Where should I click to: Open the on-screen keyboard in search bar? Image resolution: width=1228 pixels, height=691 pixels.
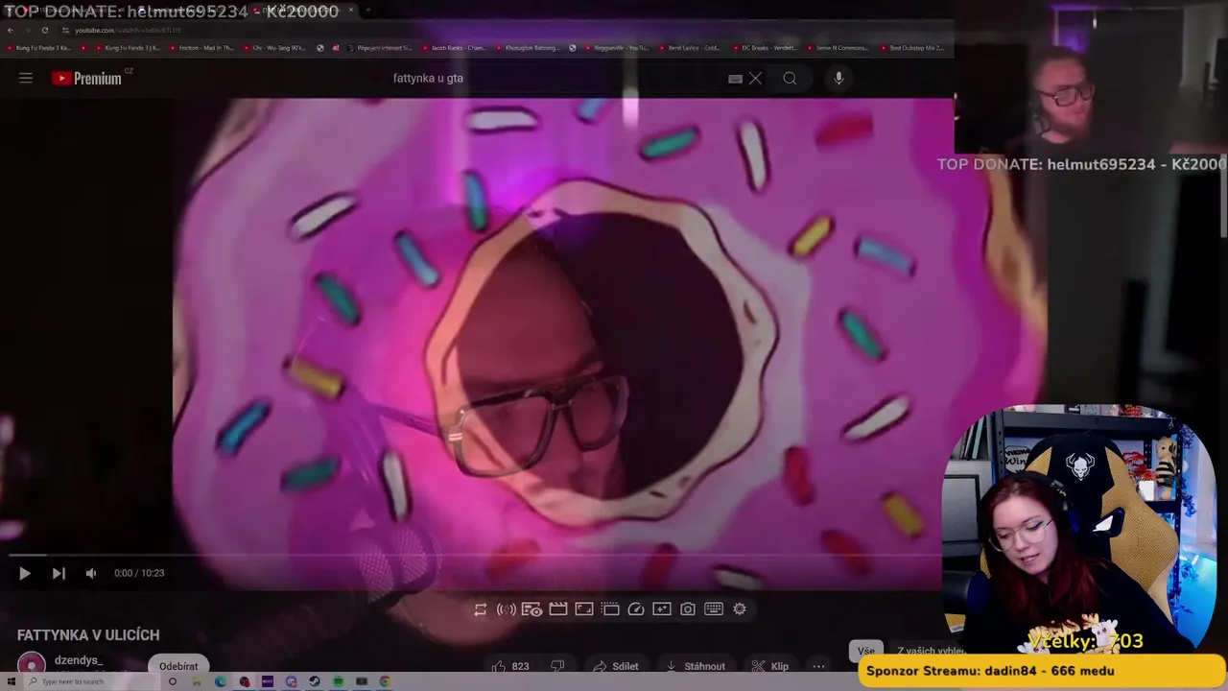coord(735,79)
